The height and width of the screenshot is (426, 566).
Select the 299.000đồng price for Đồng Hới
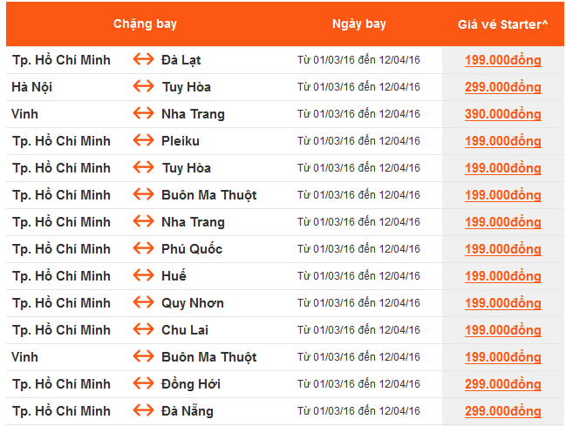click(x=503, y=384)
